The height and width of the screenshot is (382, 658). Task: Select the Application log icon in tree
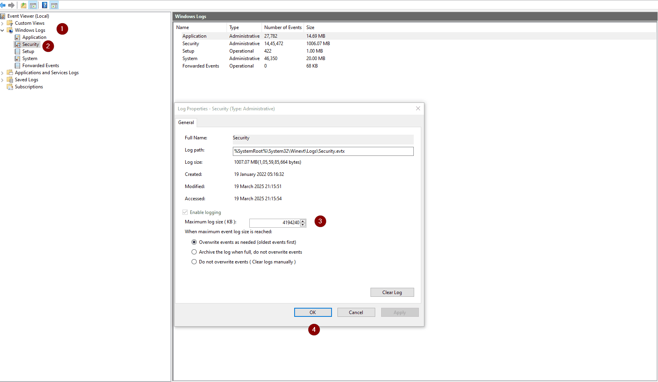17,37
